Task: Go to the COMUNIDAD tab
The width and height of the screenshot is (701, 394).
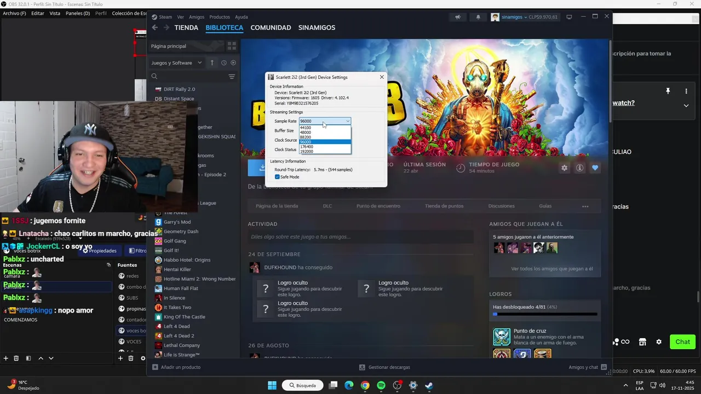Action: tap(271, 27)
